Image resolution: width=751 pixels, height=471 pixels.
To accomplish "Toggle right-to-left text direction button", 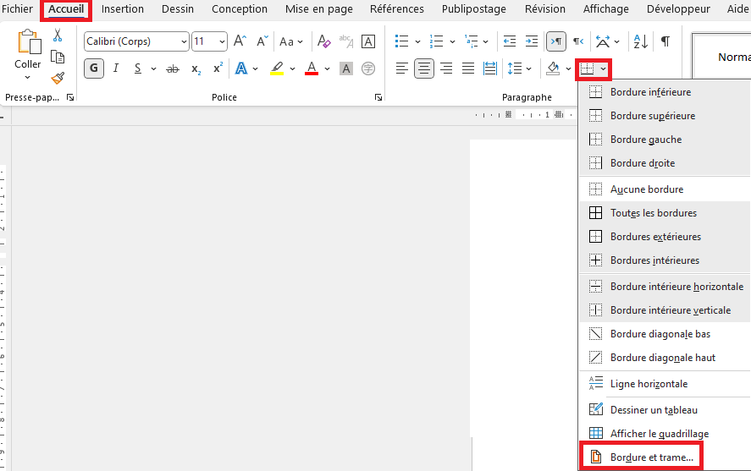I will [578, 41].
